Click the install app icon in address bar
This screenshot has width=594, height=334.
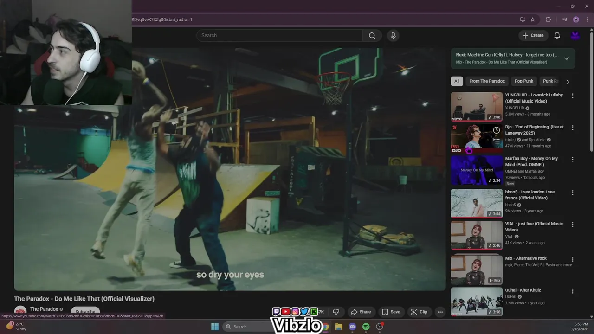click(x=523, y=19)
